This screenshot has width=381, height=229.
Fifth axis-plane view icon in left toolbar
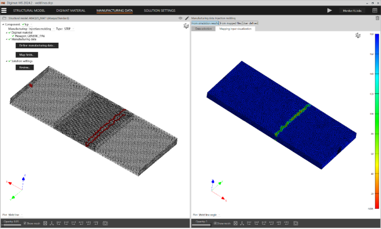pos(89,223)
